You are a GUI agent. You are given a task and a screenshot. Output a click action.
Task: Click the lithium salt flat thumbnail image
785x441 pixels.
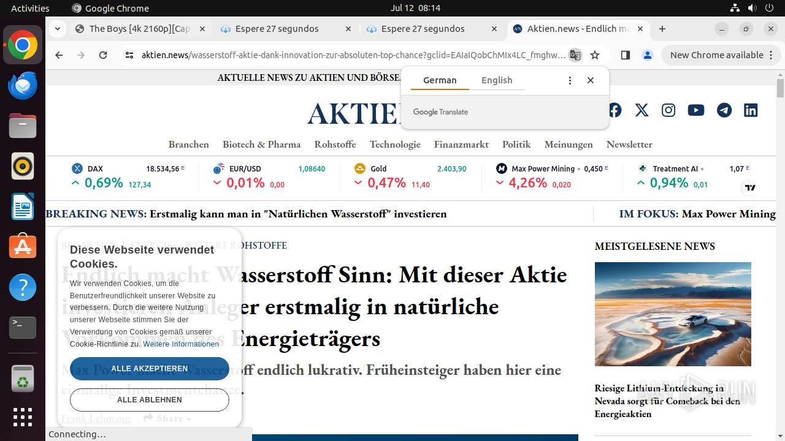[673, 314]
